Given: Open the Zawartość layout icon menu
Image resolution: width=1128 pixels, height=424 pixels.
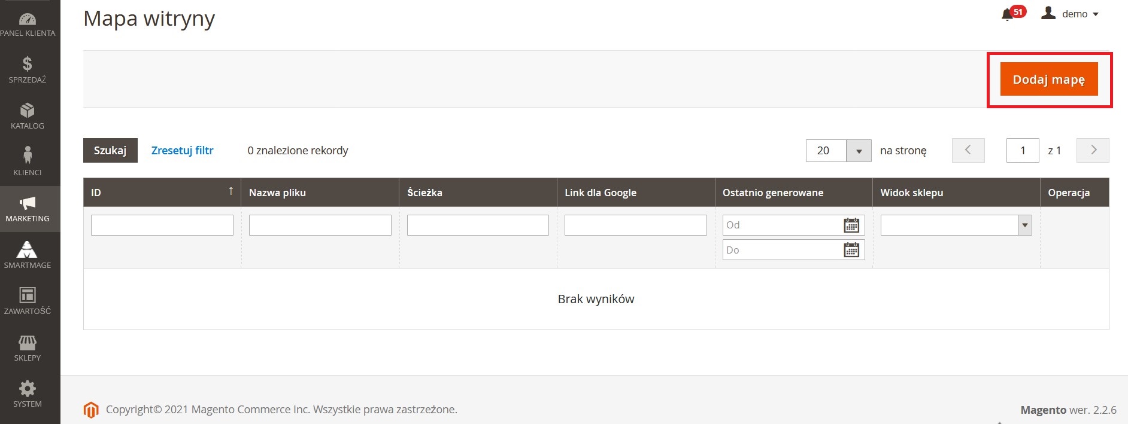Looking at the screenshot, I should click(28, 300).
